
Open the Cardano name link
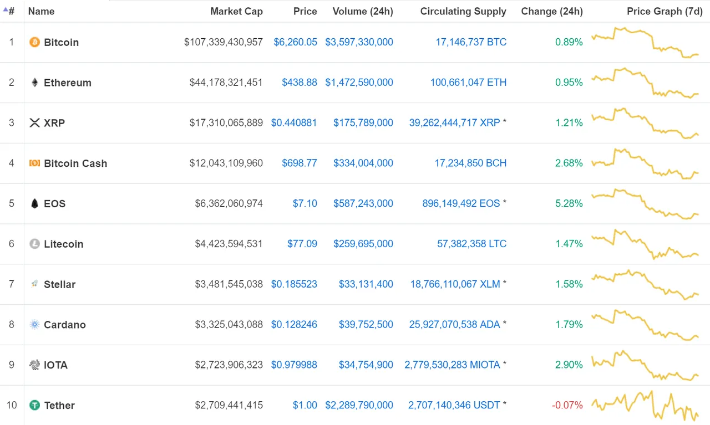click(x=65, y=325)
